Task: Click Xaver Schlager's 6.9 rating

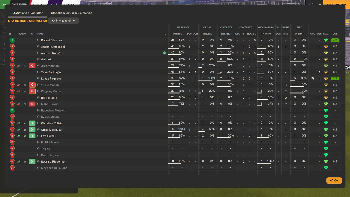Action: (x=335, y=72)
